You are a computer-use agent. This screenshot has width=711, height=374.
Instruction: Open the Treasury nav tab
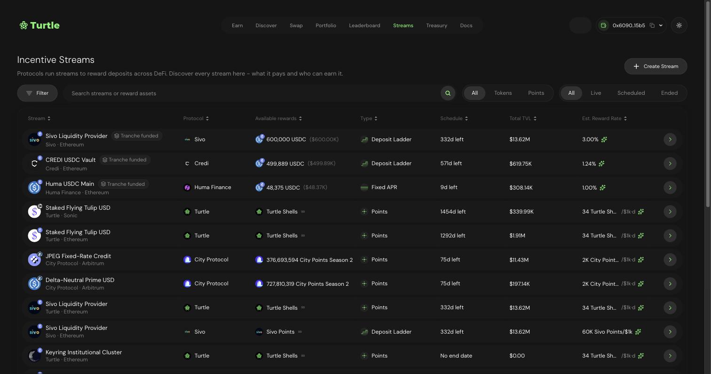pyautogui.click(x=436, y=25)
